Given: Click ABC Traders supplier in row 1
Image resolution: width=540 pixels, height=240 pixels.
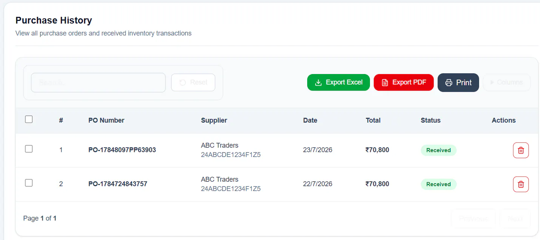Looking at the screenshot, I should (x=220, y=145).
